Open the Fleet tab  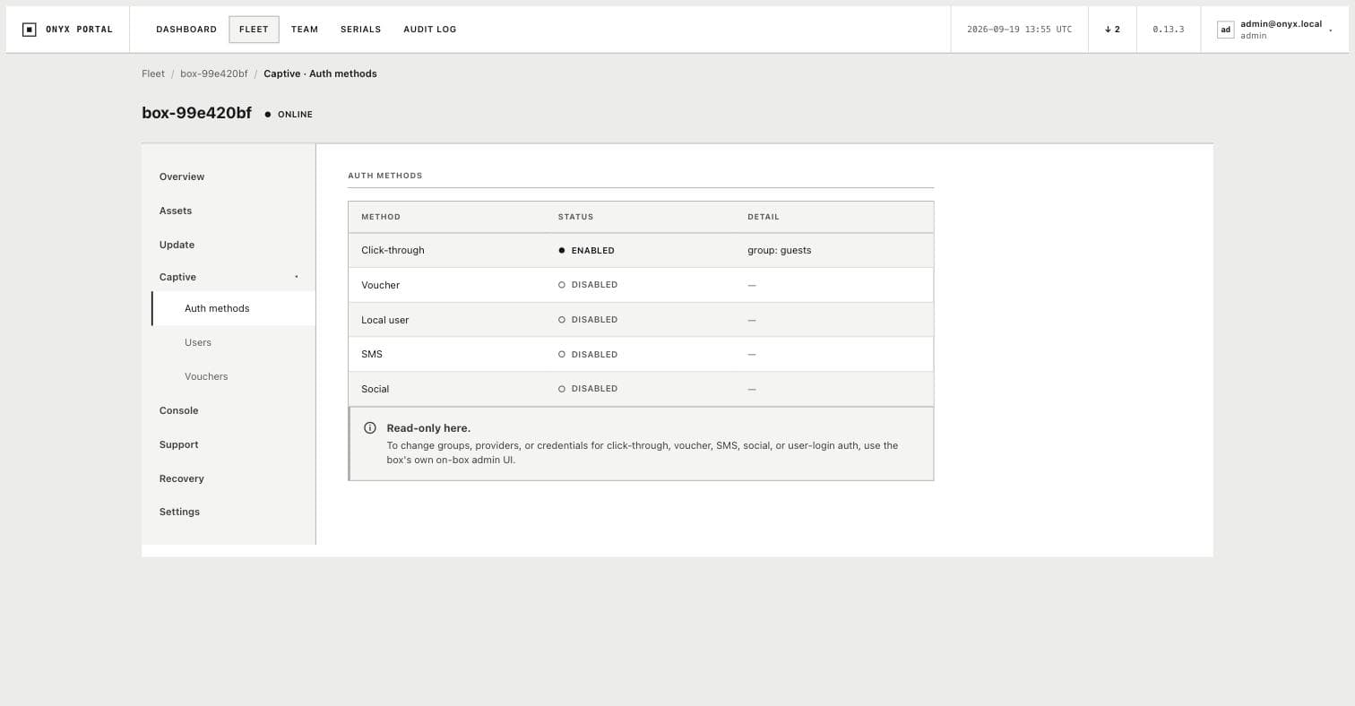pyautogui.click(x=254, y=30)
